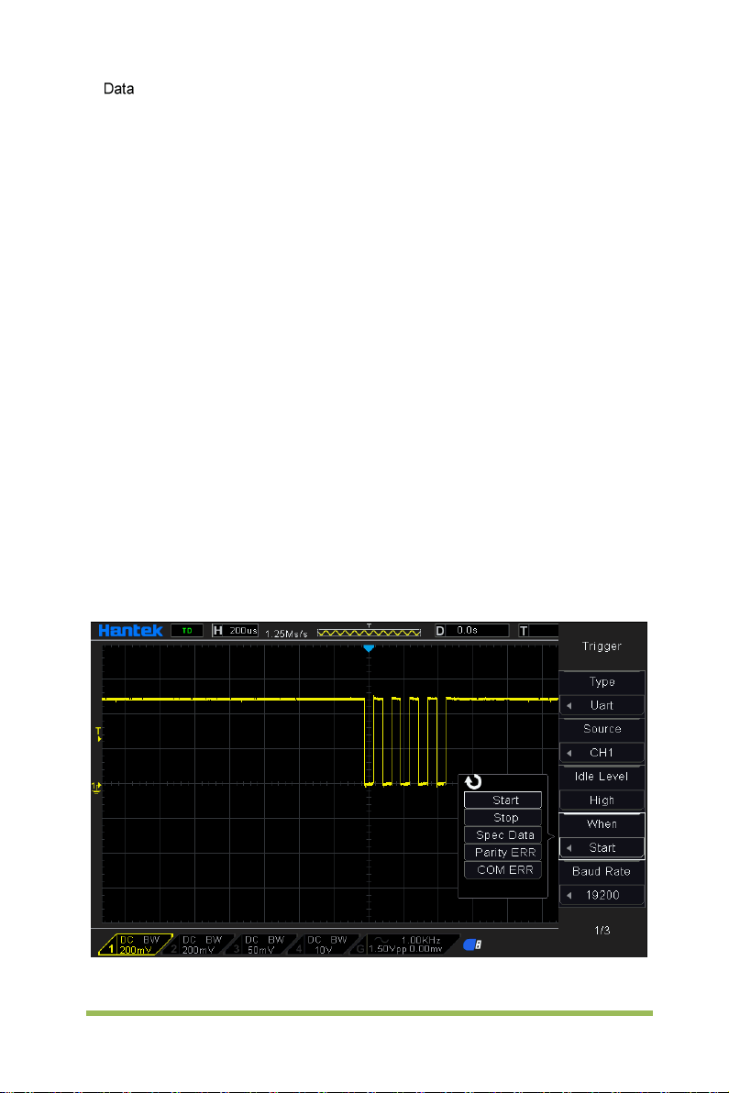The width and height of the screenshot is (729, 1093).
Task: Click the signal generator waveform icon
Action: 381,940
